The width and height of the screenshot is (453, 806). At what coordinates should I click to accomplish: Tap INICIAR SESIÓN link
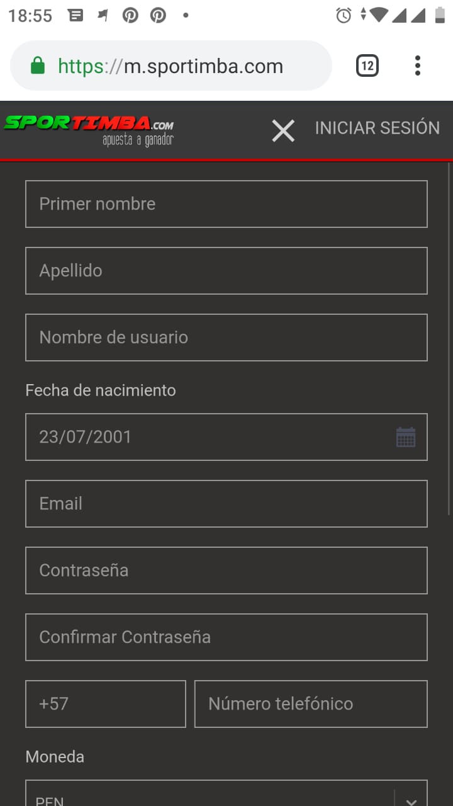[x=377, y=128]
